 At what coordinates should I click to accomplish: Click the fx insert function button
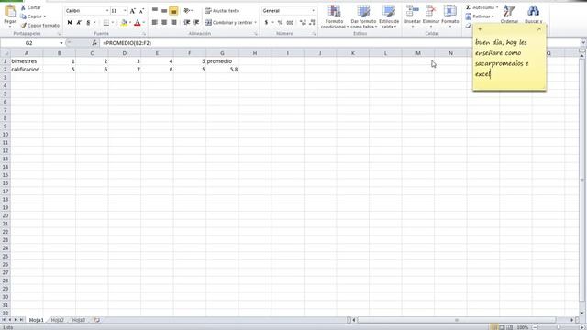coord(94,43)
